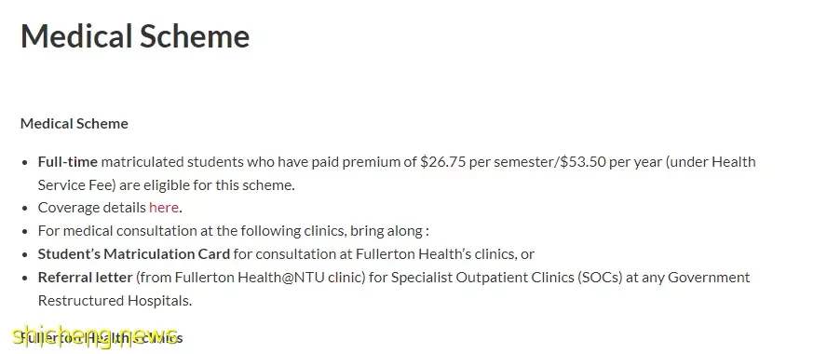Click the 'Student's Matriculation Card' bold text
827x354 pixels.
(x=134, y=253)
